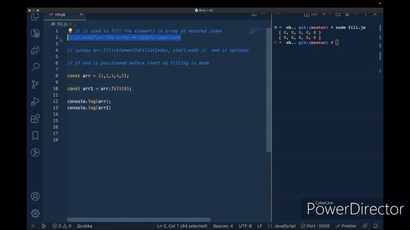Open the zsh terminal shell selector
The image size is (410, 230).
(x=311, y=14)
